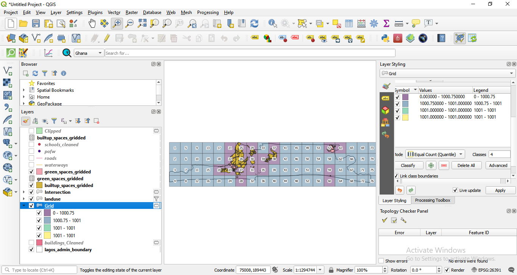Open Topology Checker configure wrench icon

coord(403,220)
